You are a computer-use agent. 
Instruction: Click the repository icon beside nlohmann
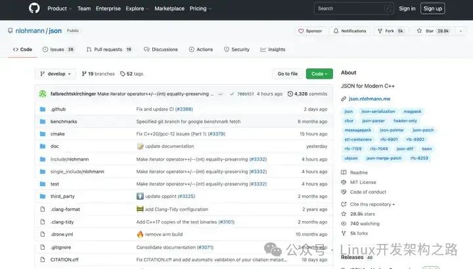click(x=11, y=30)
